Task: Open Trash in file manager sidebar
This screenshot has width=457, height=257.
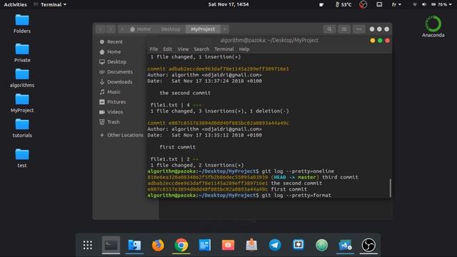Action: pyautogui.click(x=109, y=122)
